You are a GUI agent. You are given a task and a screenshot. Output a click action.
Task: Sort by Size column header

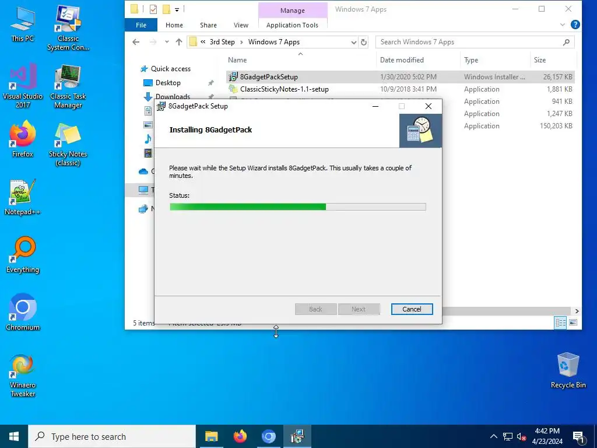(x=553, y=60)
